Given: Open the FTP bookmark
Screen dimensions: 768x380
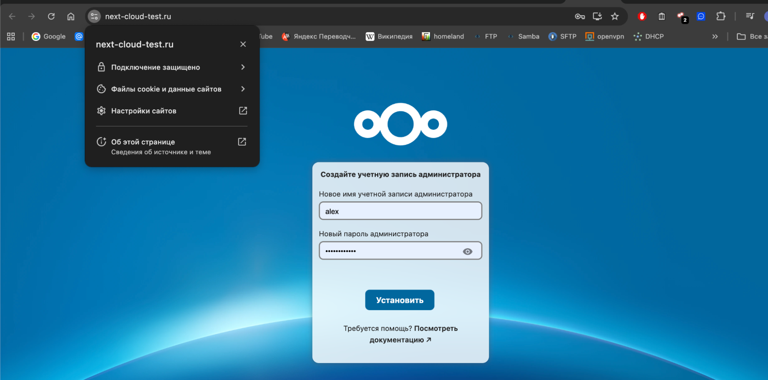Looking at the screenshot, I should 486,37.
